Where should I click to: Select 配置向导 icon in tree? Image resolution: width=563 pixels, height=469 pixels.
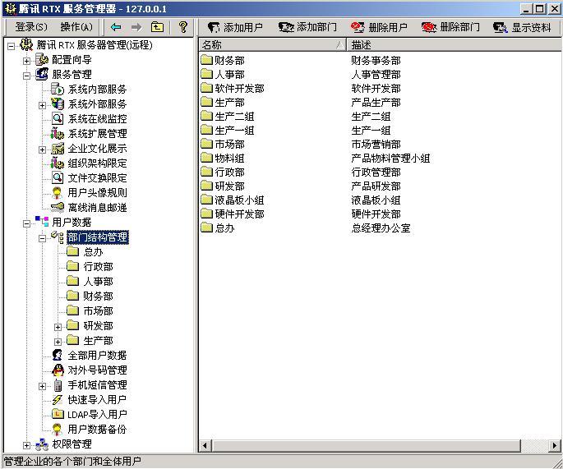point(42,60)
